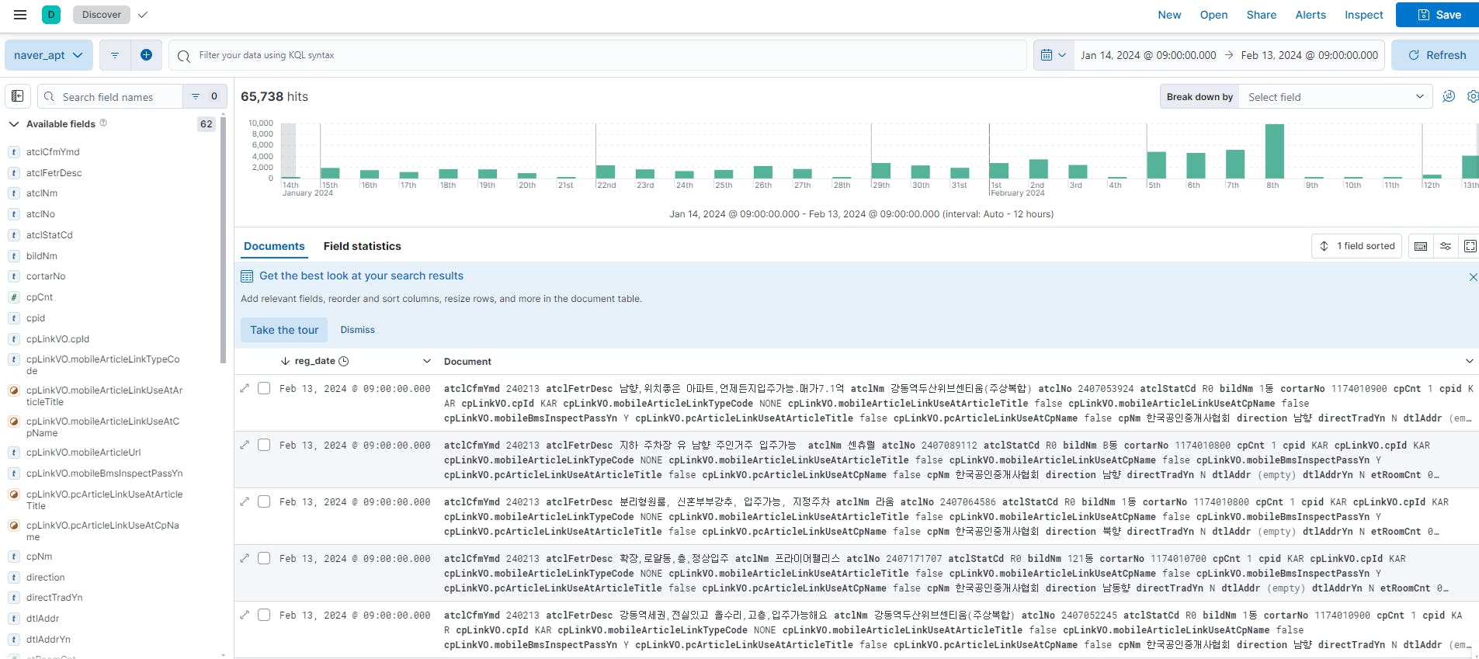Switch to the Documents tab
This screenshot has width=1479, height=659.
click(274, 246)
